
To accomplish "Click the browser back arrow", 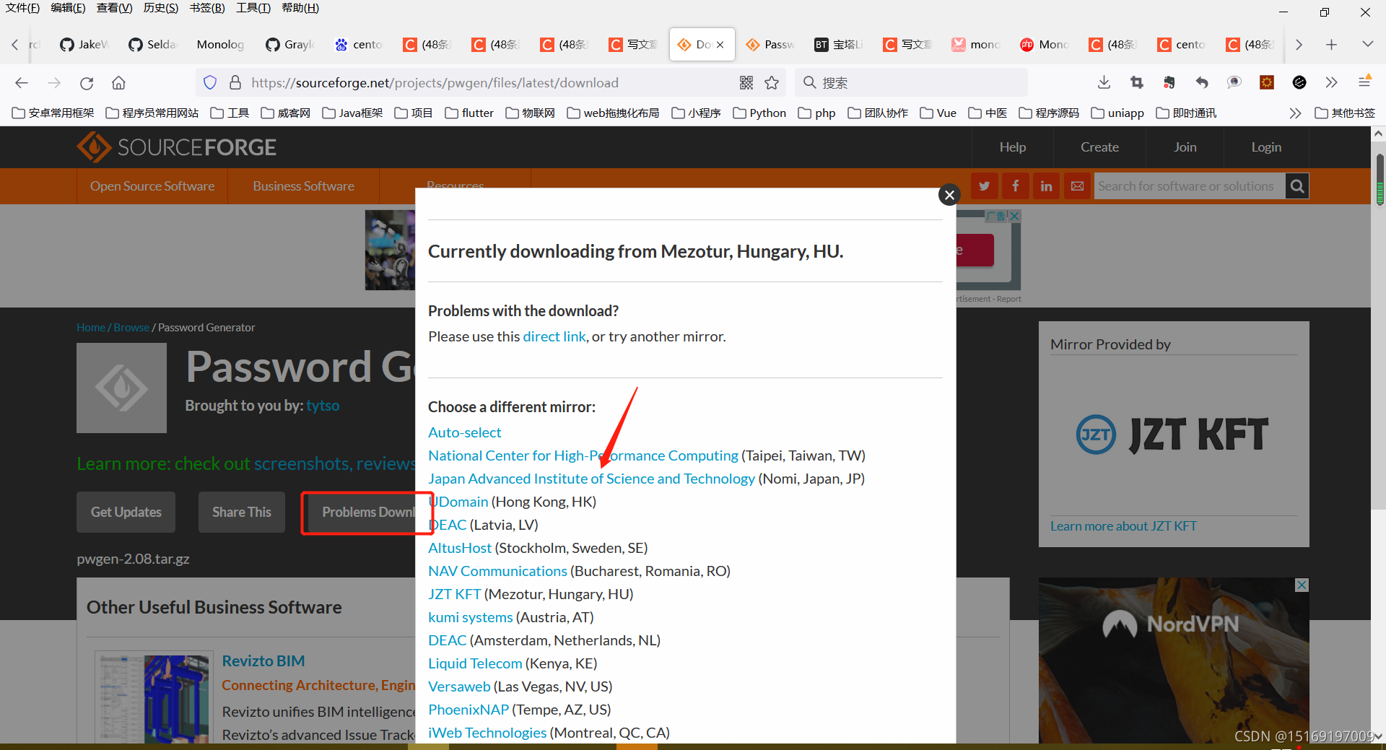I will [x=22, y=83].
